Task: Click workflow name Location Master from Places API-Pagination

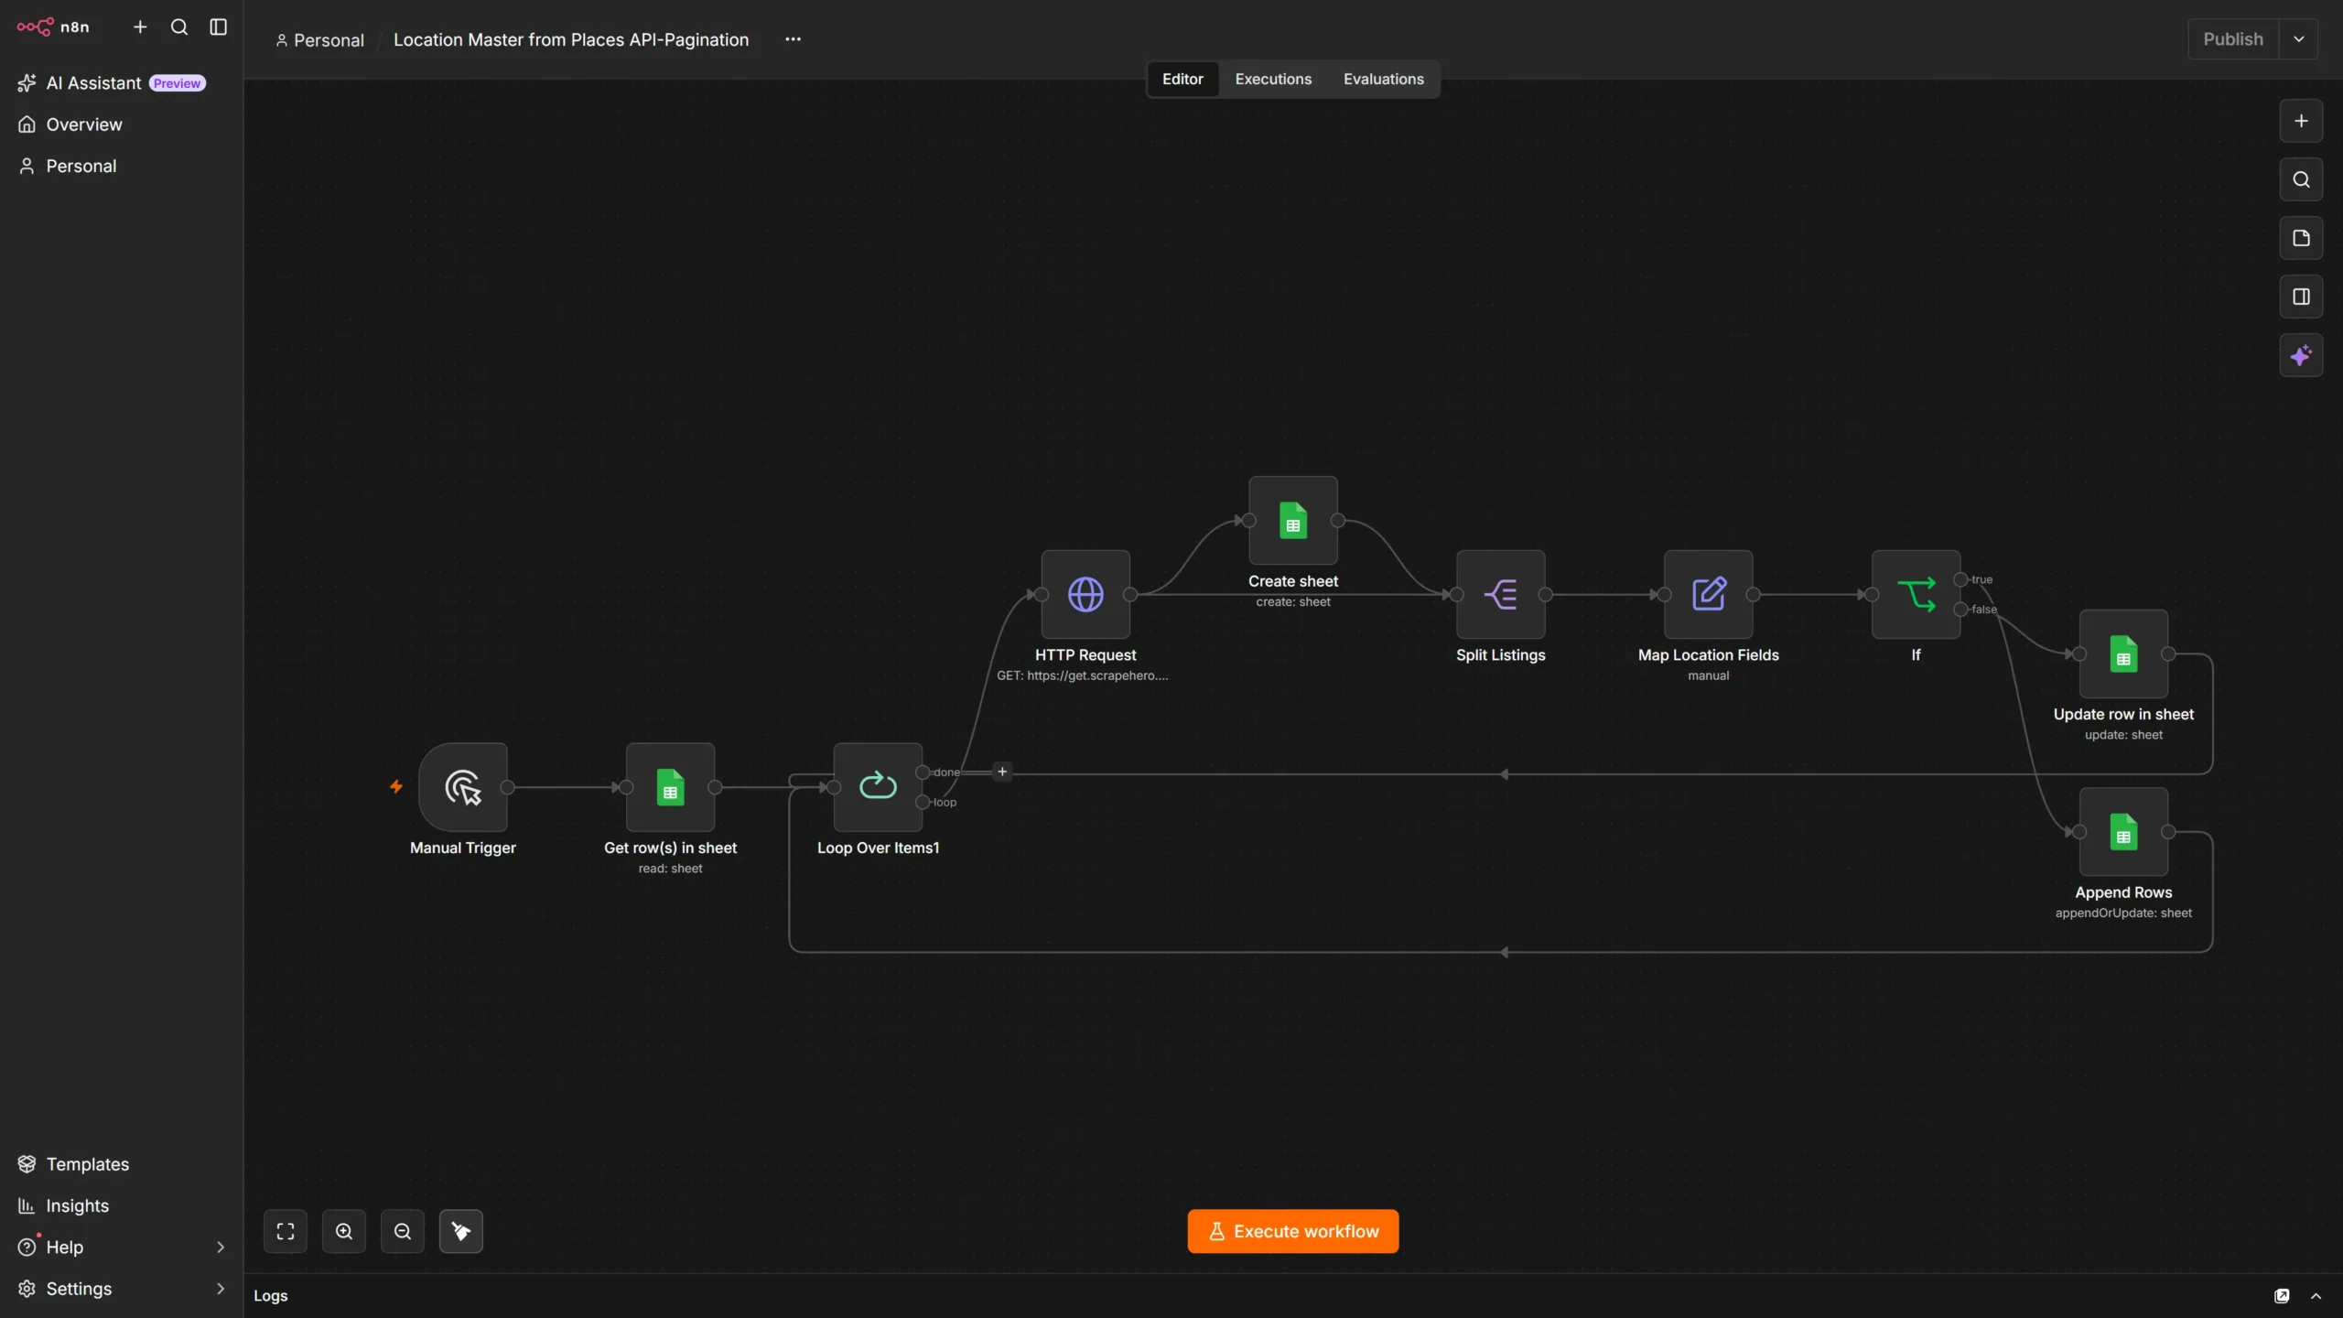Action: pyautogui.click(x=571, y=40)
